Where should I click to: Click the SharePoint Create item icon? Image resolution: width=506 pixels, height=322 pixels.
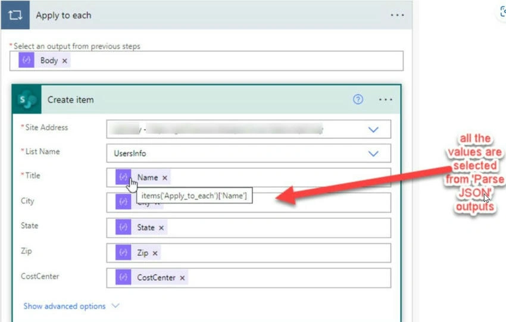point(27,99)
